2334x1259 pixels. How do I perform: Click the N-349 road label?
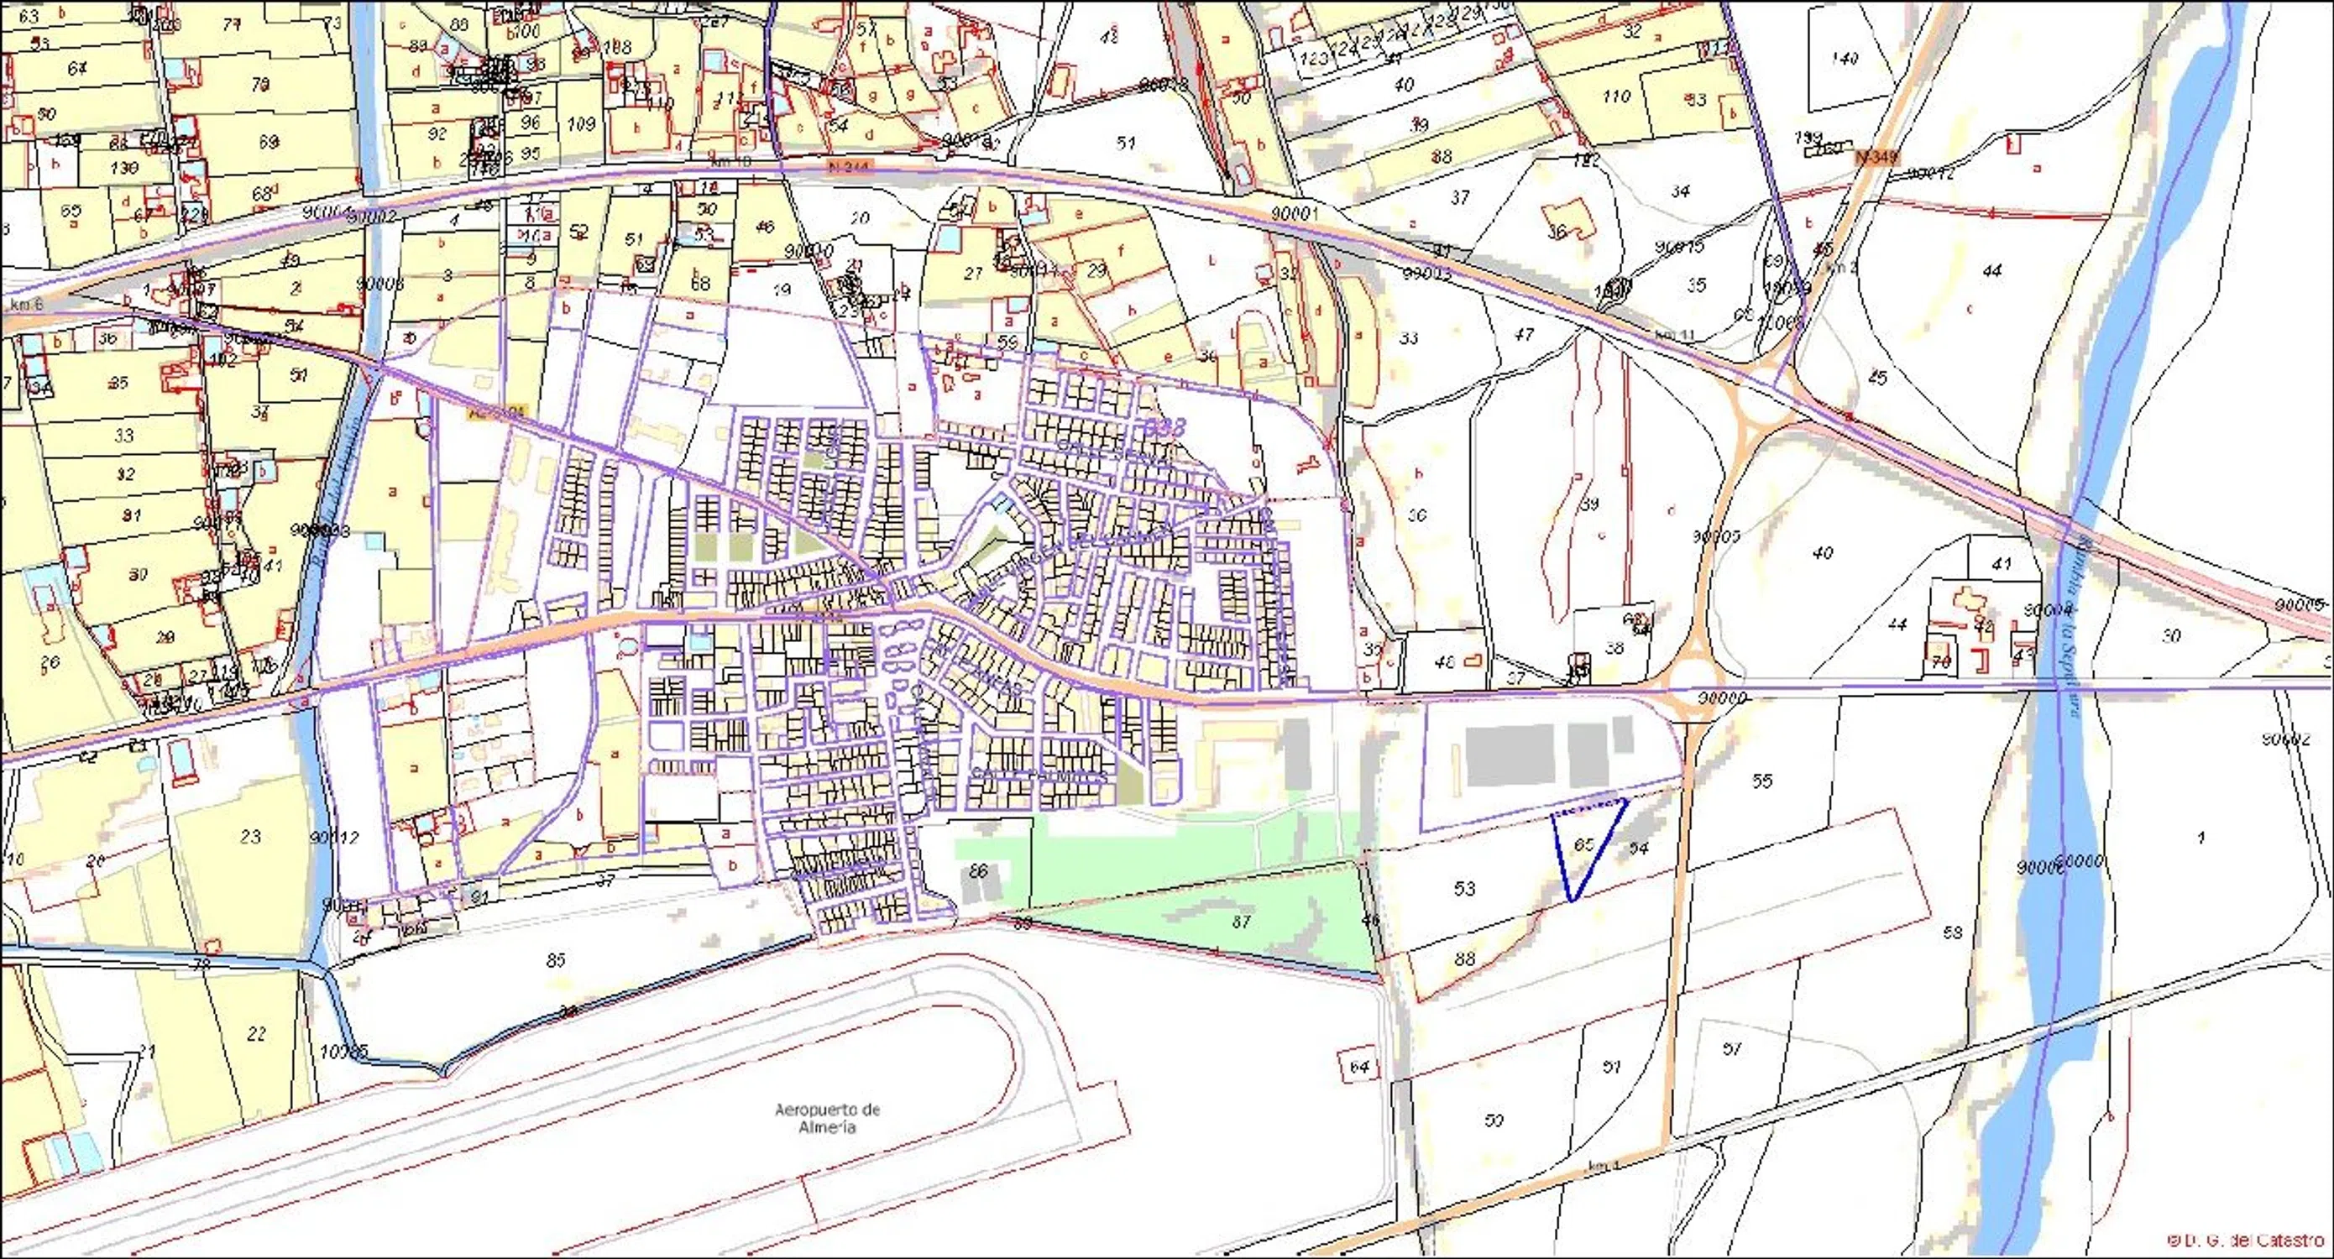(x=1875, y=157)
